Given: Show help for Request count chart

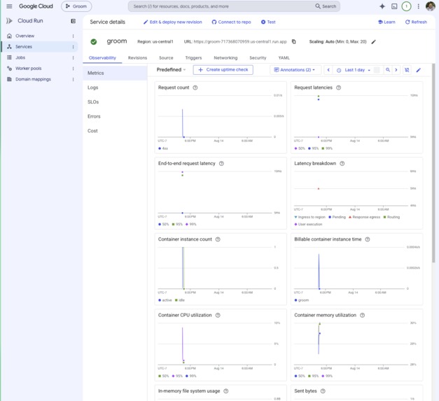Looking at the screenshot, I should (195, 87).
